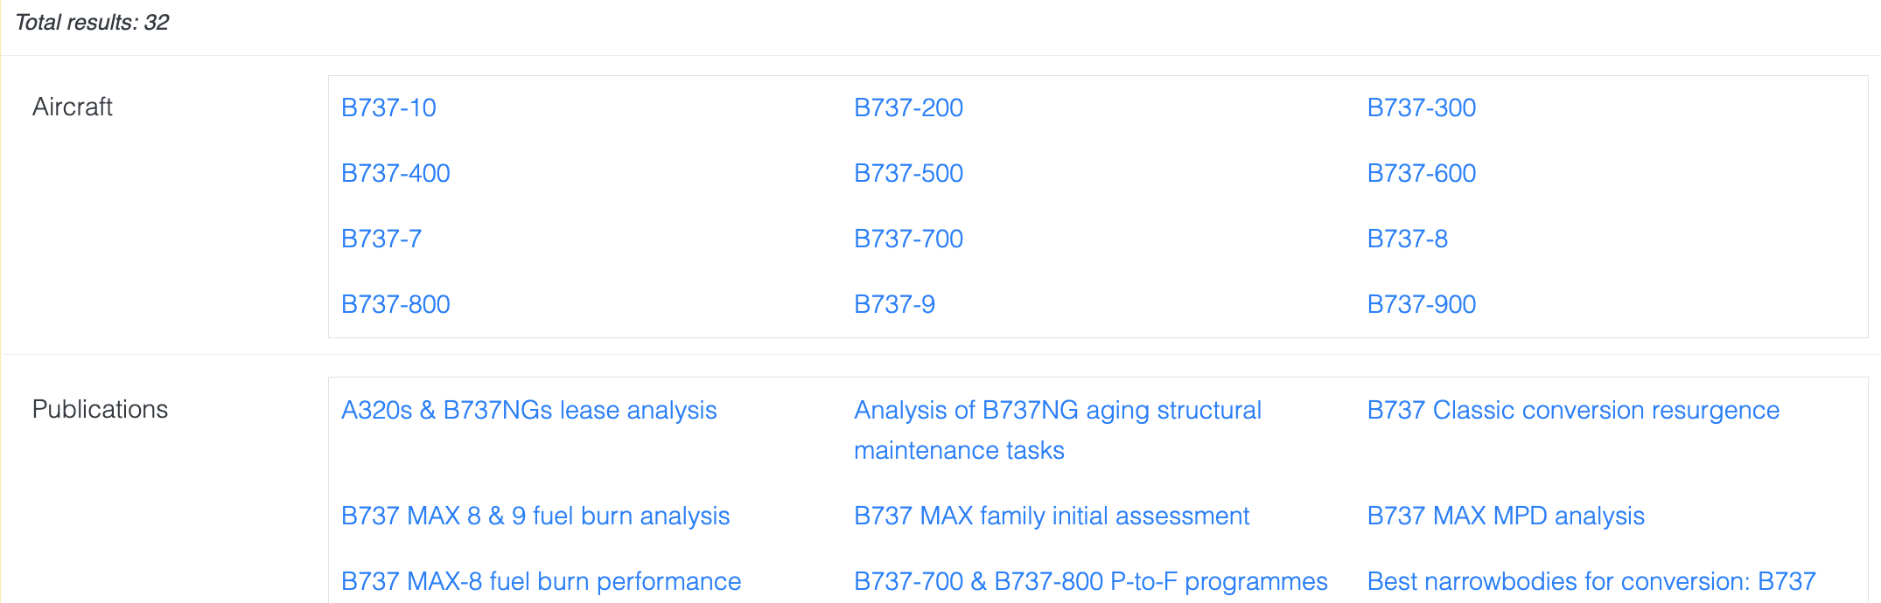Image resolution: width=1881 pixels, height=603 pixels.
Task: Select the B737-800 link
Action: point(395,304)
